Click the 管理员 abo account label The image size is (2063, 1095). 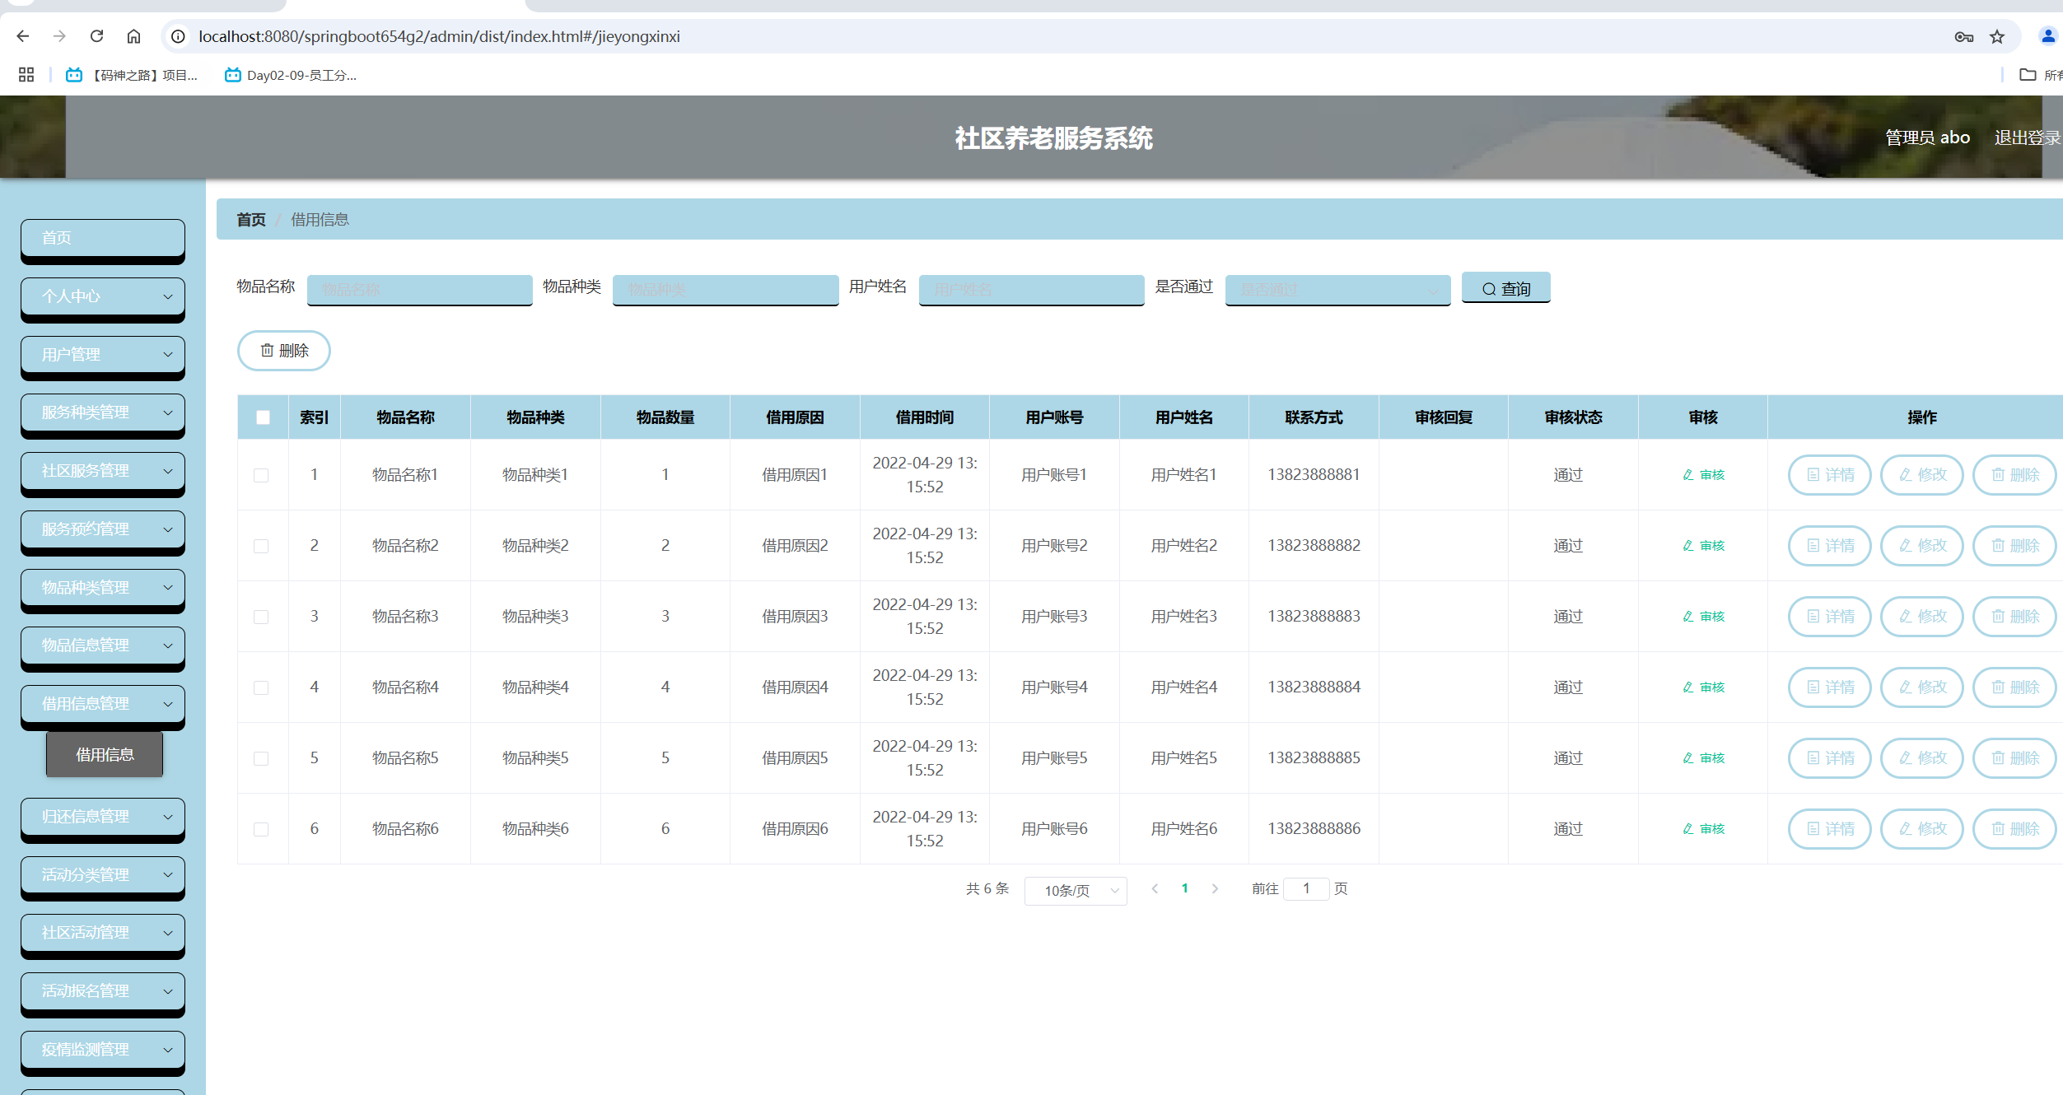[1927, 137]
